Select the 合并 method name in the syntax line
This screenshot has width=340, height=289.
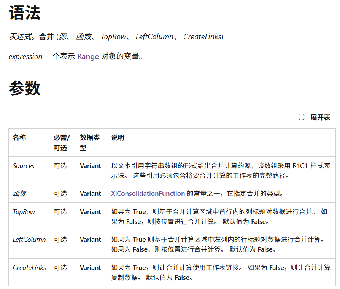tap(46, 37)
